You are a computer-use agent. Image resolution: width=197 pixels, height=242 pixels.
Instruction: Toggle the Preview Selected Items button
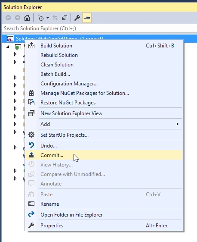click(x=87, y=18)
